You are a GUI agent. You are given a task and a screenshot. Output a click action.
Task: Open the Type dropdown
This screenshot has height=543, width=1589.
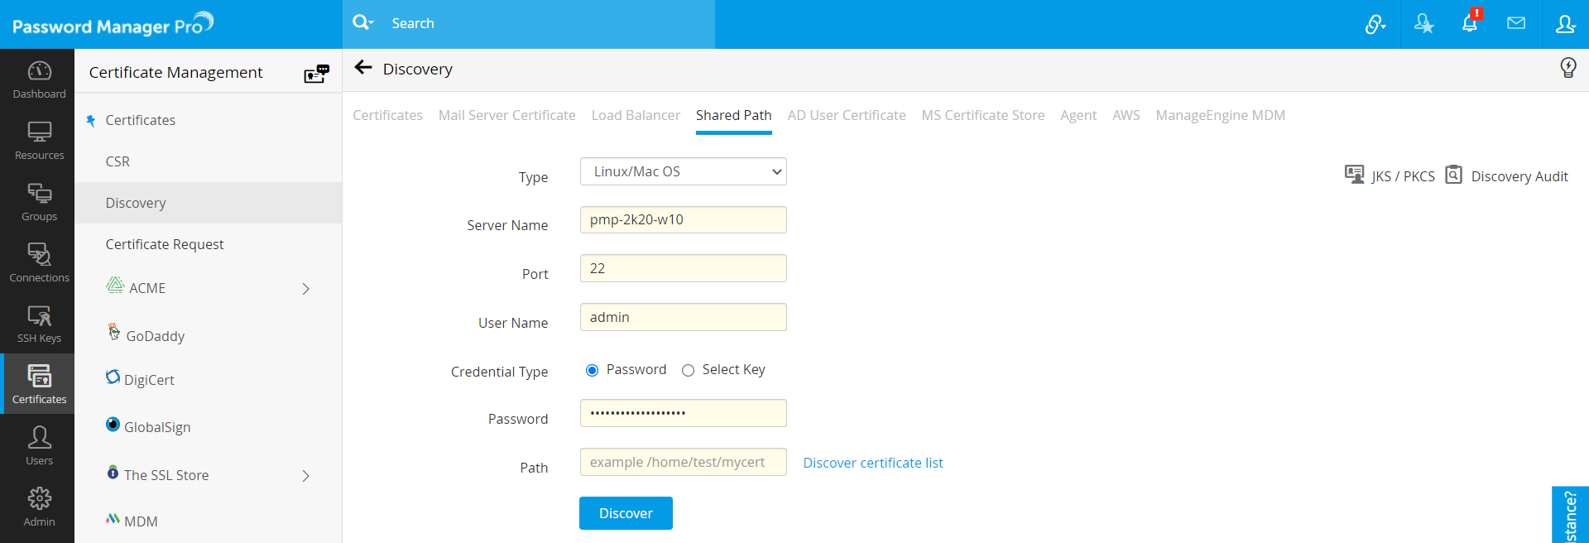(683, 171)
